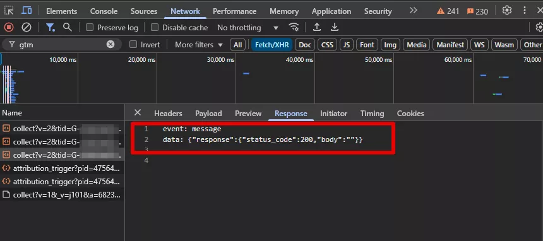Click the 230 issues counter
This screenshot has height=241, width=543.
tap(477, 11)
